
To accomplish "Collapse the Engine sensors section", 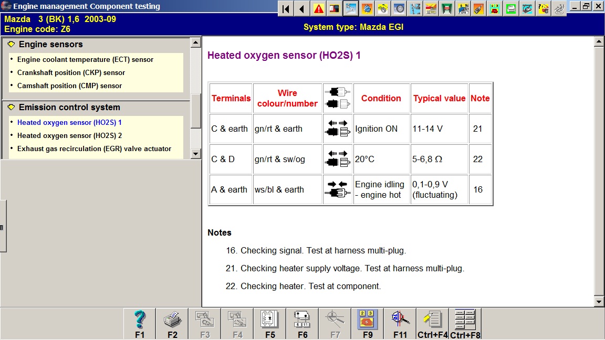I will [x=11, y=45].
